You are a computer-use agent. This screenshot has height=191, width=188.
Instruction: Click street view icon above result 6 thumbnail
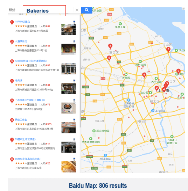[x=74, y=120]
